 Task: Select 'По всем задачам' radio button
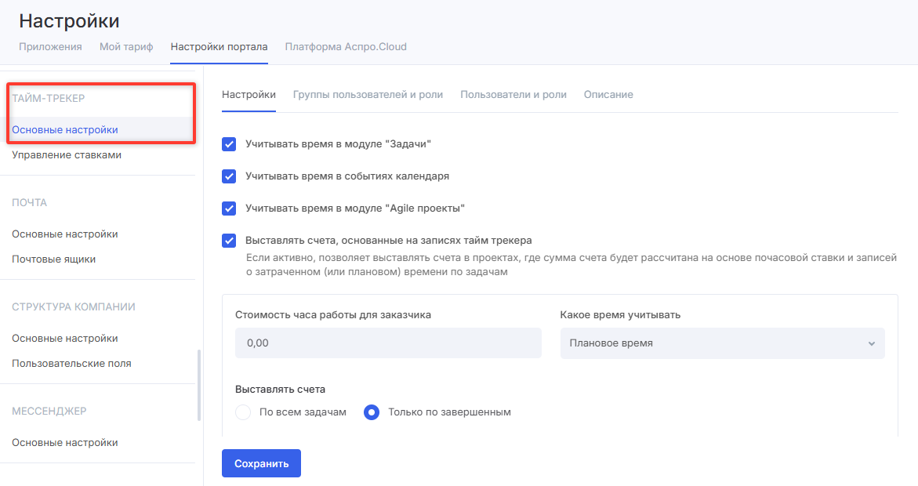243,412
